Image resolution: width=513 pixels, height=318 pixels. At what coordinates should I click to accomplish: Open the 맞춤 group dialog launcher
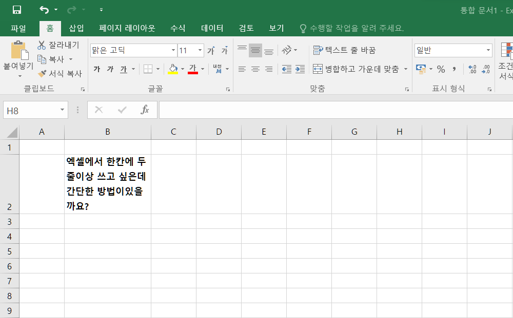coord(407,89)
